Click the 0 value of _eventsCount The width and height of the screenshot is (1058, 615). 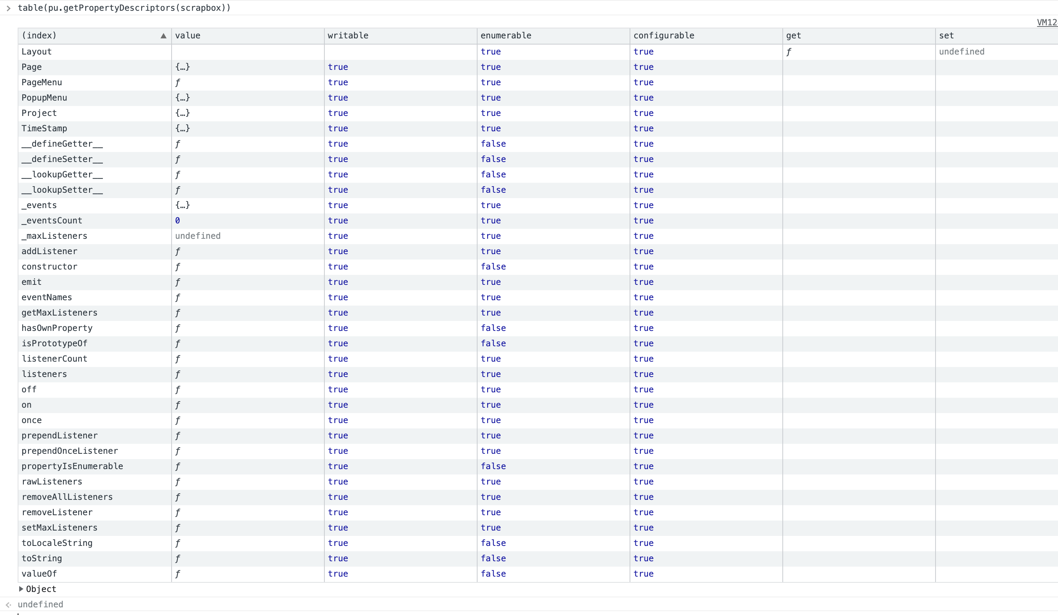click(177, 221)
